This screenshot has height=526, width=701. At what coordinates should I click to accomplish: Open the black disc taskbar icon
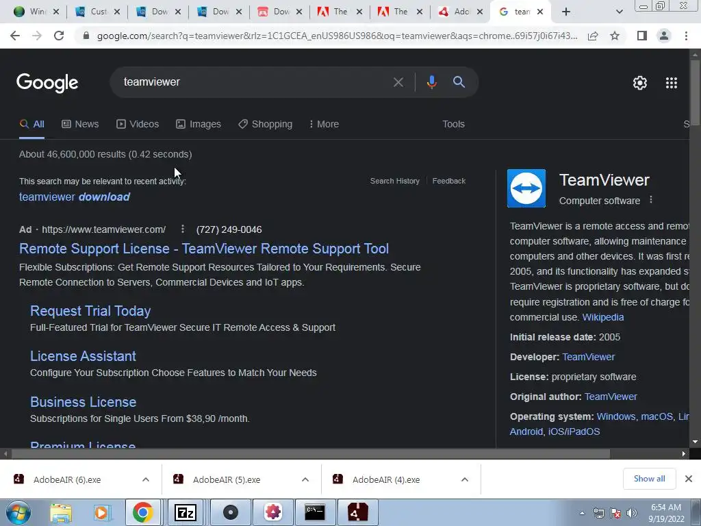click(230, 512)
